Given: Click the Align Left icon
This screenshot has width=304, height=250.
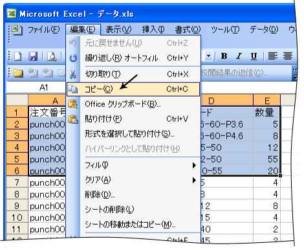Looking at the screenshot, I should [272, 56].
